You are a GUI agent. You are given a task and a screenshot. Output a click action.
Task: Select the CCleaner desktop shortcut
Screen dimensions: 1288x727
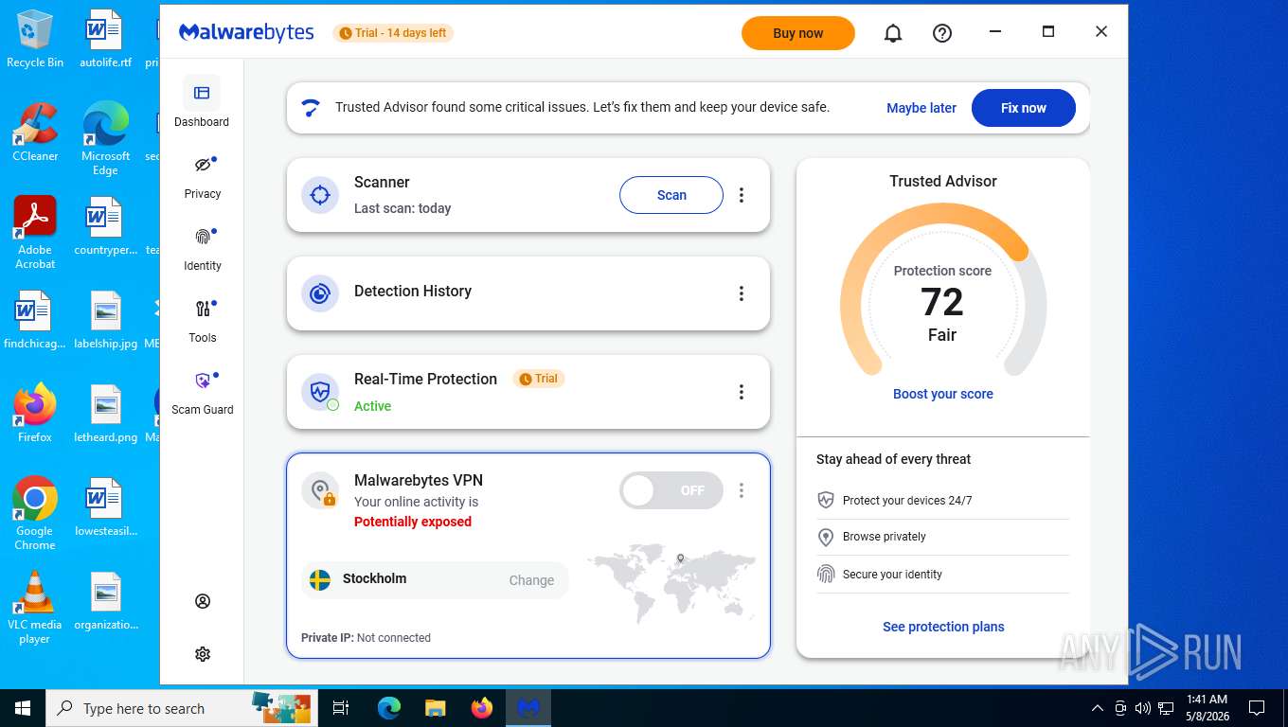pos(35,133)
